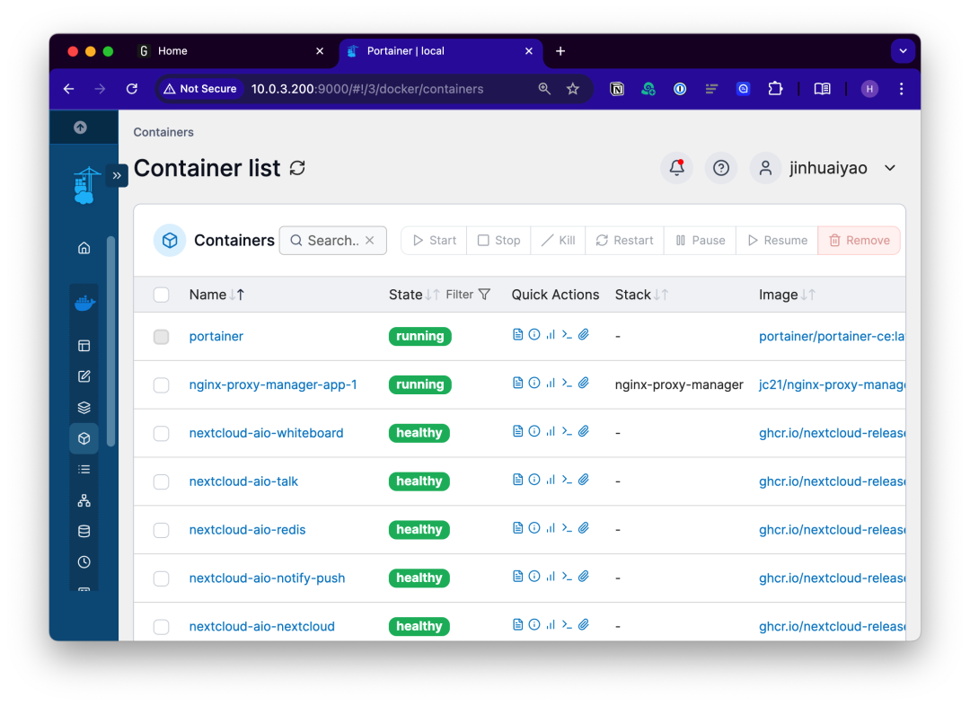Tick the select-all checkbox in the table header
This screenshot has width=970, height=706.
click(x=161, y=294)
